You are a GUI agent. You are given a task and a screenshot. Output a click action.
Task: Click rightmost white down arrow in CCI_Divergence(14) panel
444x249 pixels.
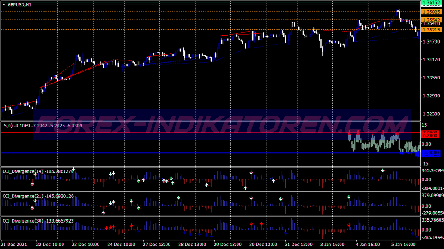383,170
